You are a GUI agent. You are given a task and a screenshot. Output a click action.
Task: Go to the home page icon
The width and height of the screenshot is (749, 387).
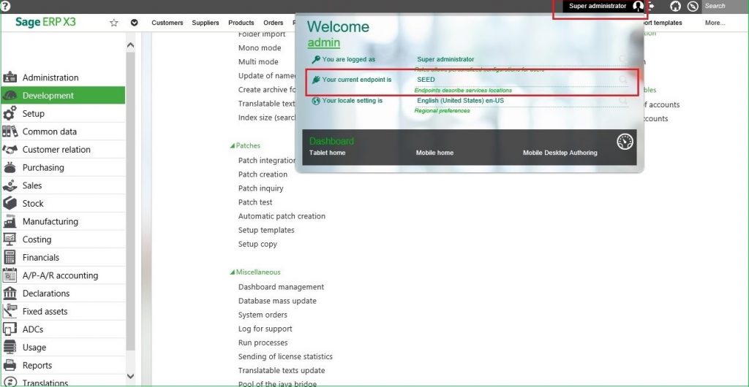[675, 6]
